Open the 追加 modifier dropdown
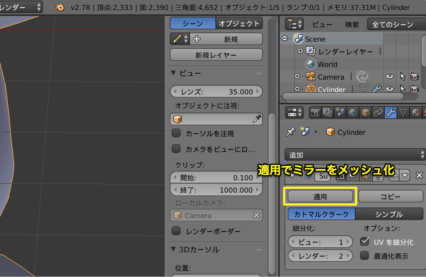Viewport: 426px width, 277px height. [355, 155]
